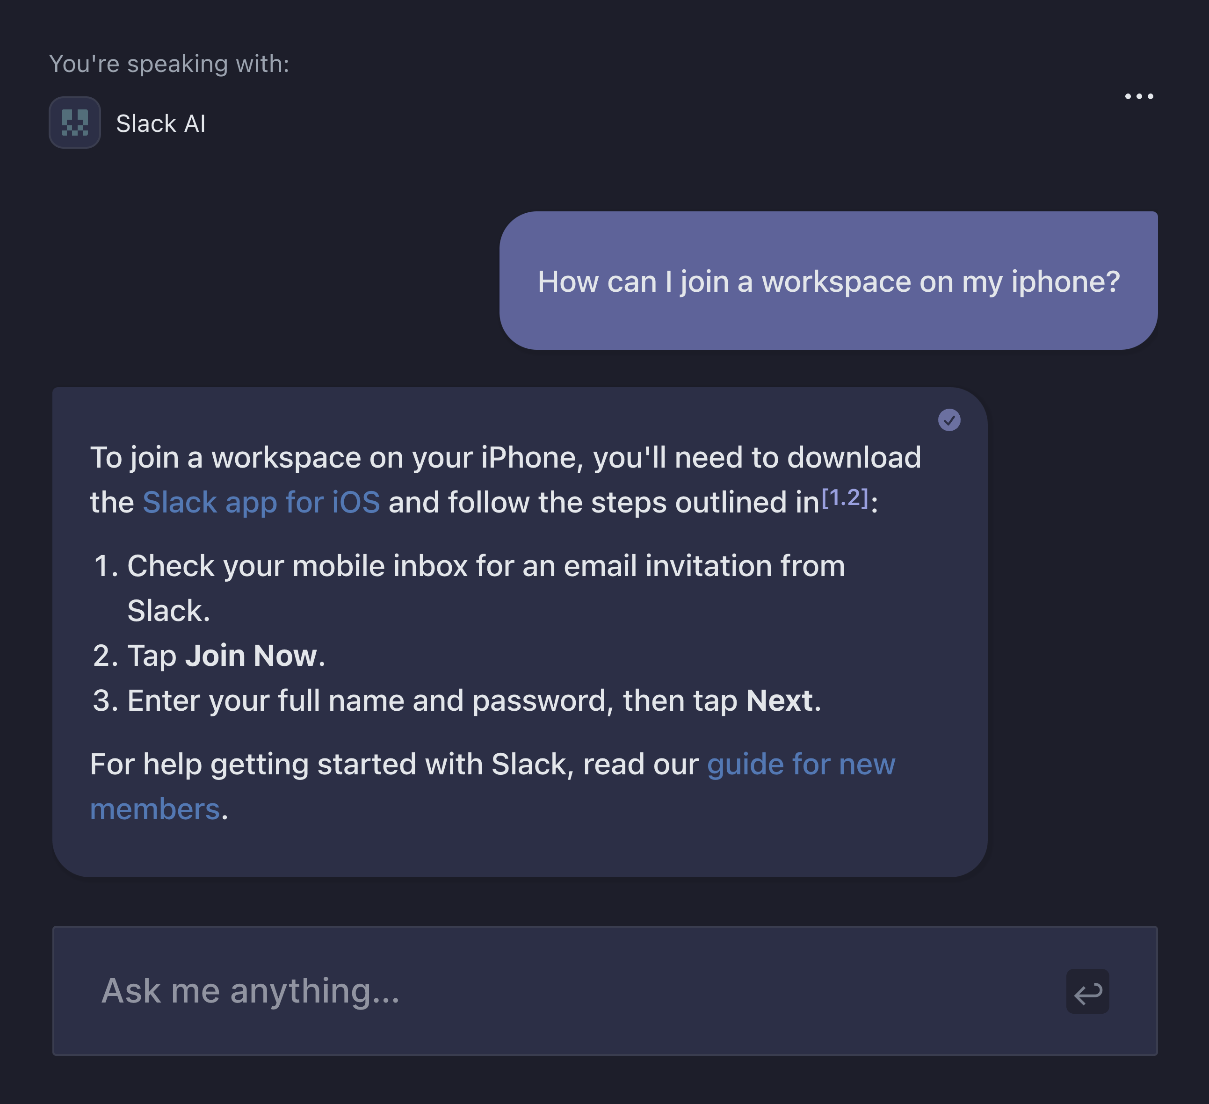Click the bold Join Now text
Image resolution: width=1209 pixels, height=1104 pixels.
click(251, 656)
